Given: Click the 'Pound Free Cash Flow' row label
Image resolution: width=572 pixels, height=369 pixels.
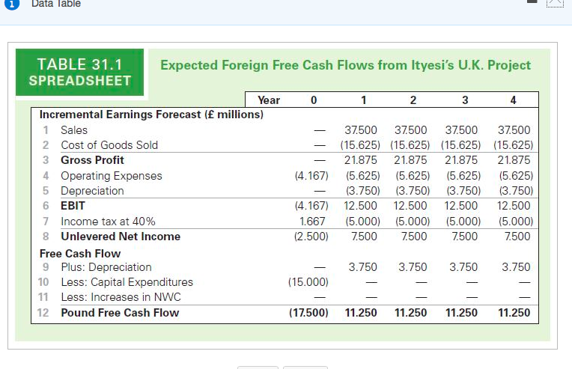Looking at the screenshot, I should coord(120,312).
